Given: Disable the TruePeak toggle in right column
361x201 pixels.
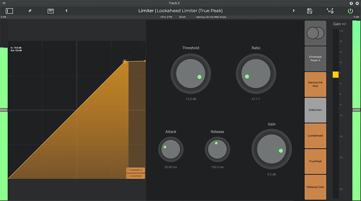Looking at the screenshot, I should coord(315,161).
